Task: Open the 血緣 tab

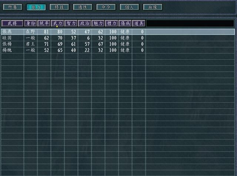Action: coord(153,7)
